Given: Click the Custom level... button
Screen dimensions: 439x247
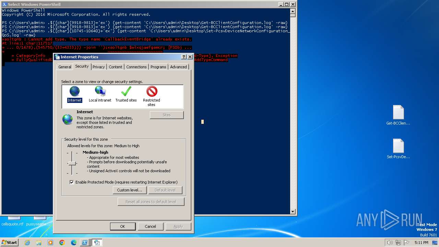Looking at the screenshot, I should (x=130, y=190).
